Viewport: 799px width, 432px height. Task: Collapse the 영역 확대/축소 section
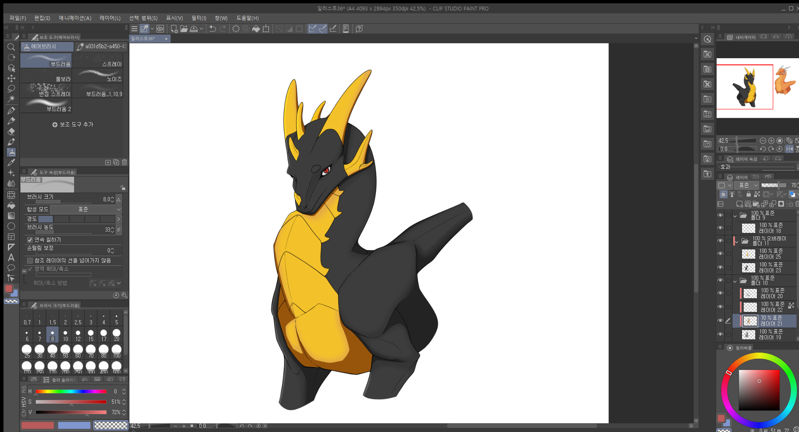pos(24,271)
